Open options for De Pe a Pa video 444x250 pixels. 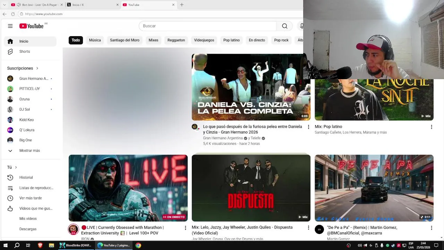click(432, 228)
